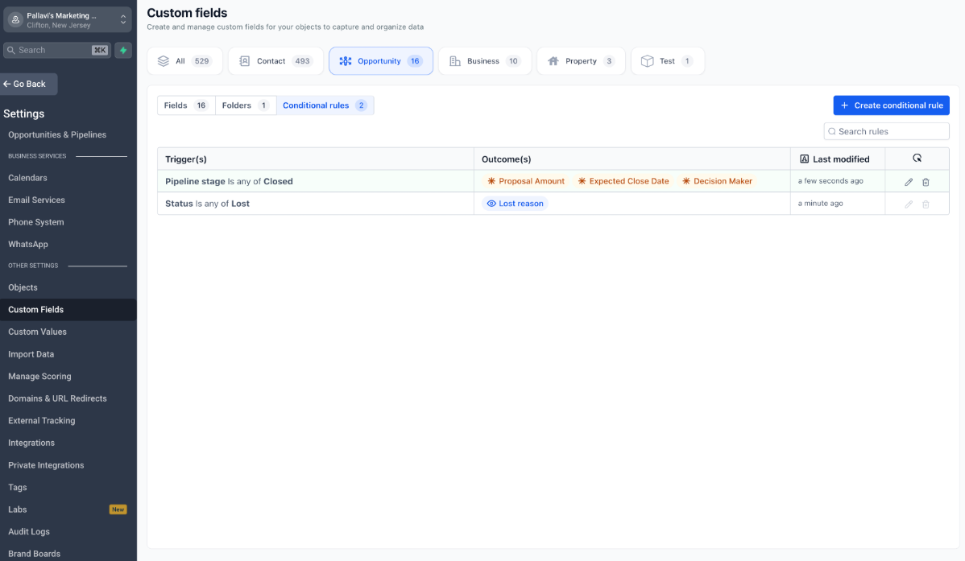Click the Status Is any of Lost trigger
The height and width of the screenshot is (561, 965).
(x=207, y=204)
